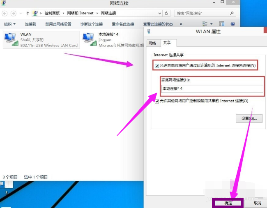Toggle 允许其他网络用户控制或禁用共享的 Internet 连接 checkbox
This screenshot has width=267, height=208.
(157, 101)
